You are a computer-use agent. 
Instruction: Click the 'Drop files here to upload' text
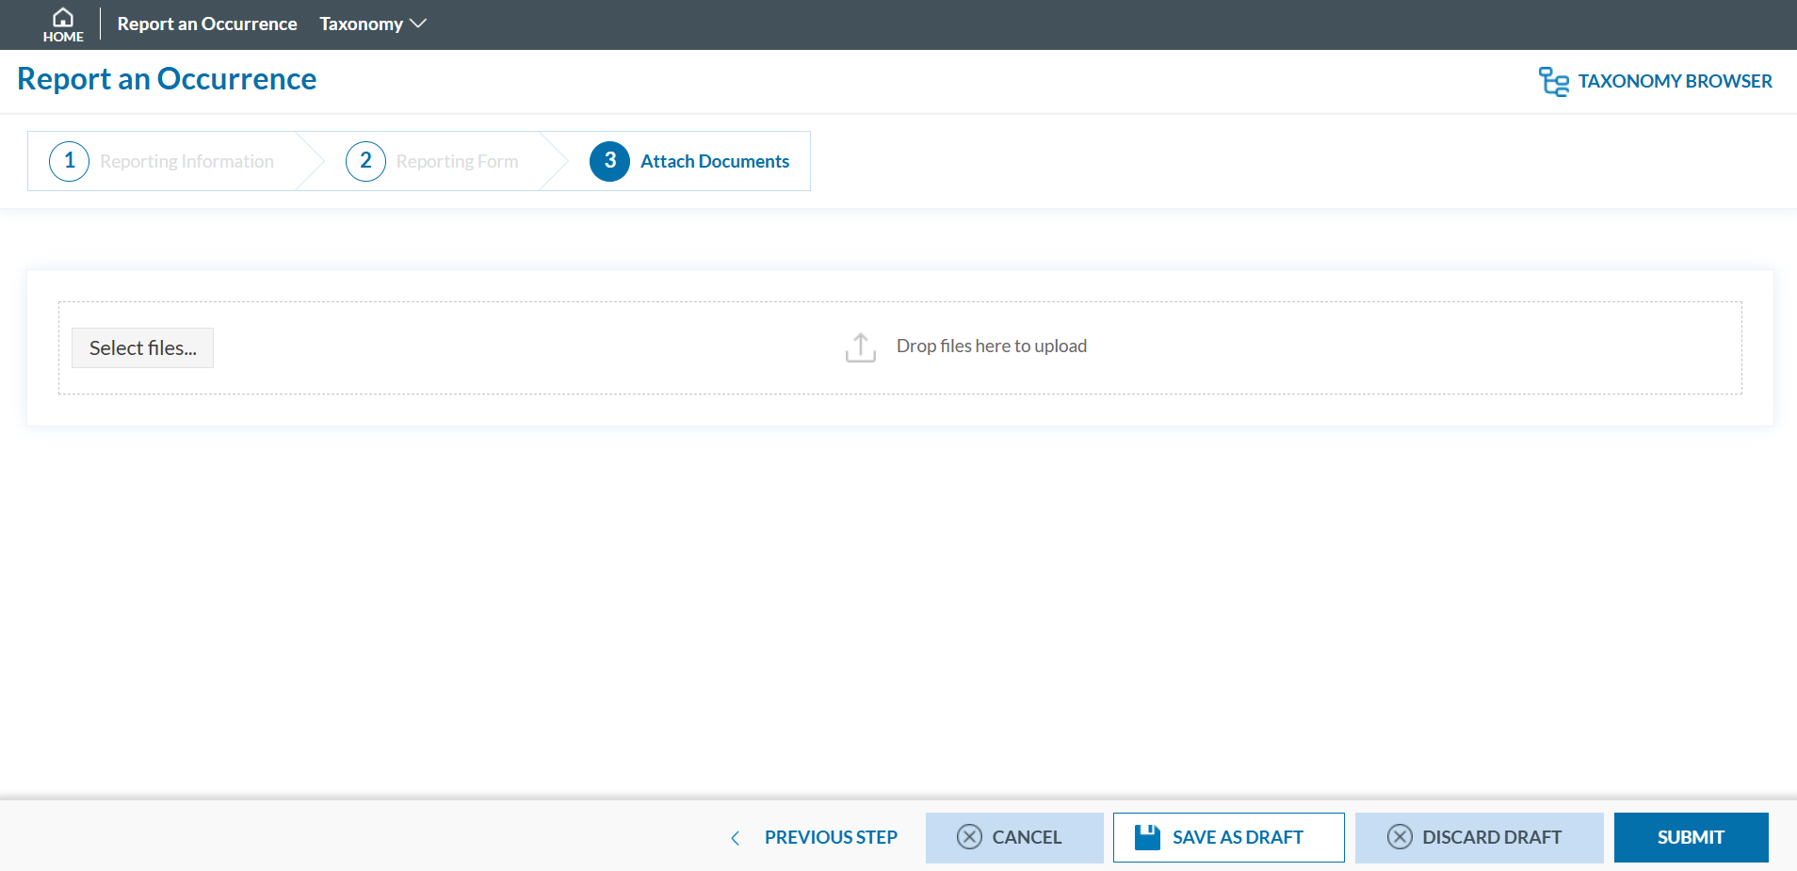992,347
